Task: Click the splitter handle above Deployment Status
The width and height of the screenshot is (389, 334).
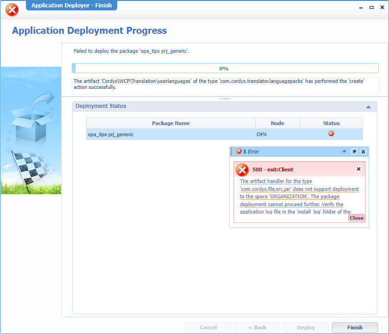Action: tap(225, 99)
